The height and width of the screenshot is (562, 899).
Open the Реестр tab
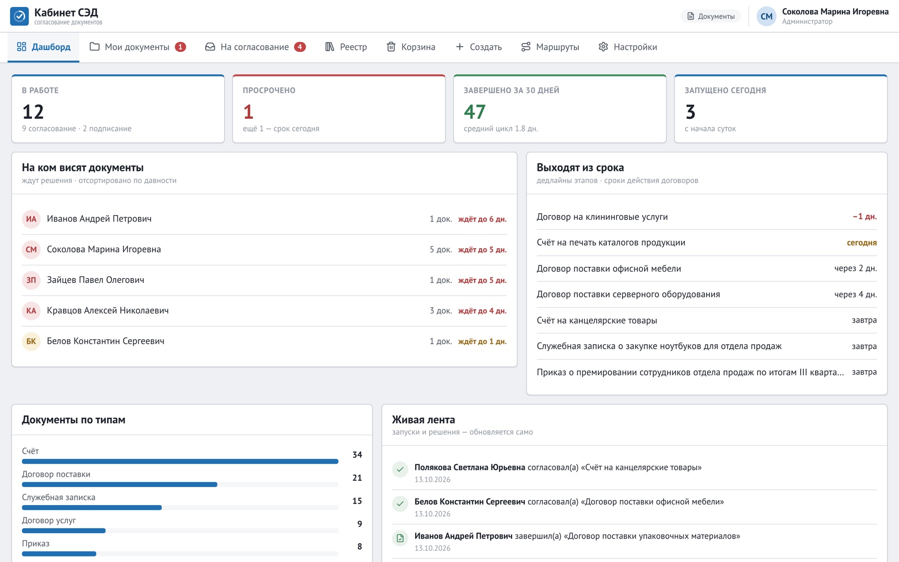point(346,47)
